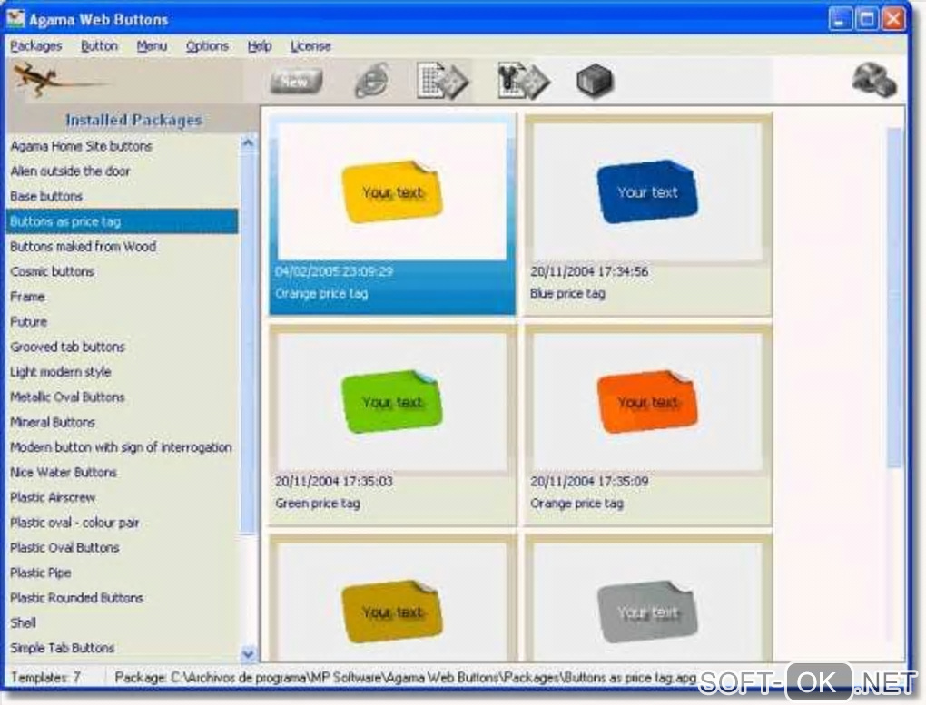Screen dimensions: 926x705
Task: Open the Options menu
Action: coord(207,46)
